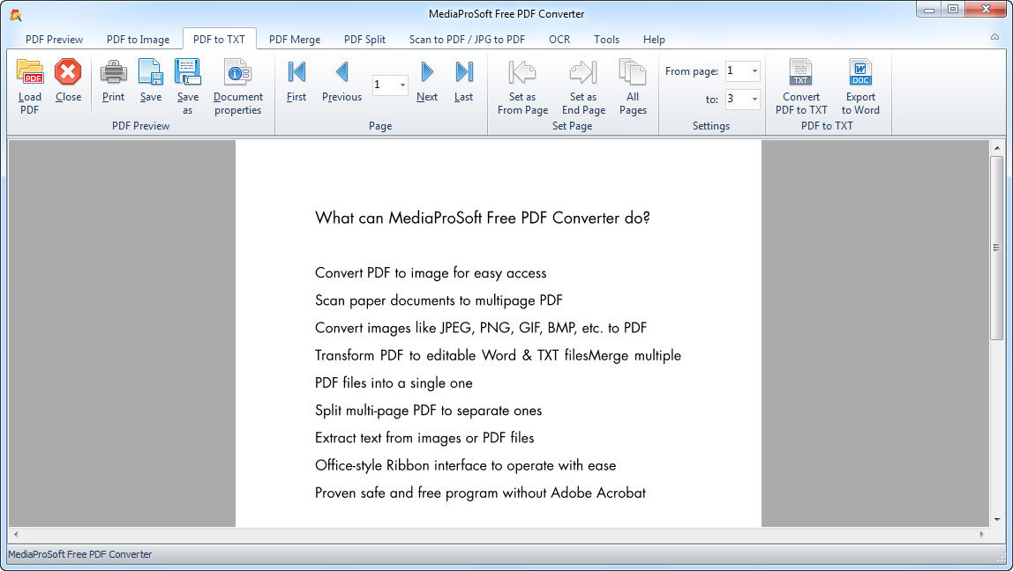
Task: Open the From page dropdown
Action: (754, 71)
